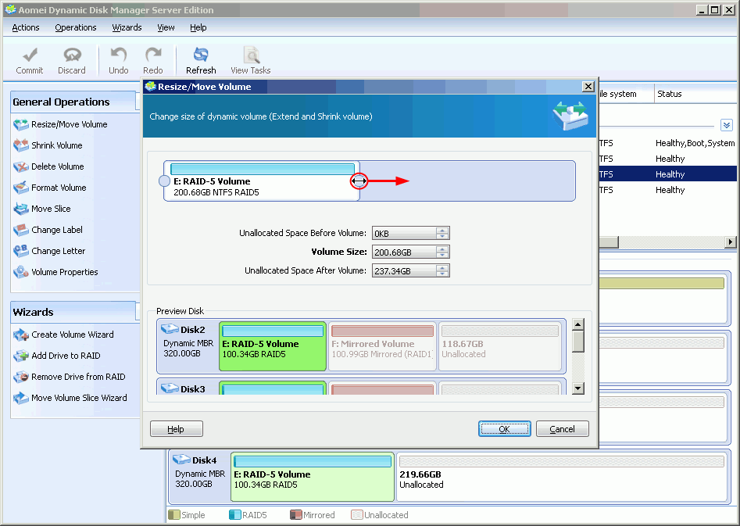
Task: Click the Volume Size input field
Action: click(404, 252)
